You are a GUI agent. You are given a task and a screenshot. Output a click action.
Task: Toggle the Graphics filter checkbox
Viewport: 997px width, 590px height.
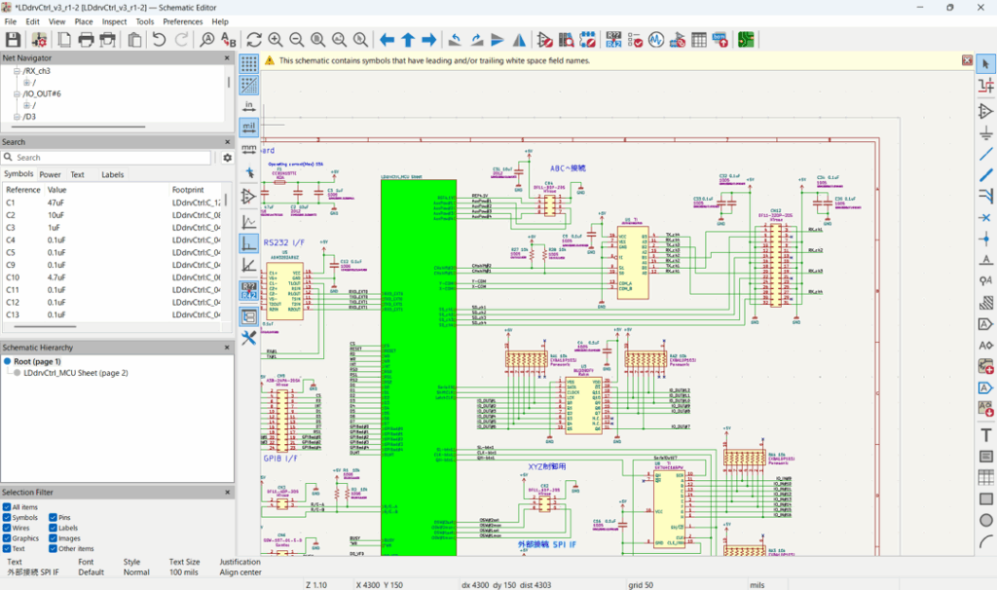pyautogui.click(x=7, y=537)
